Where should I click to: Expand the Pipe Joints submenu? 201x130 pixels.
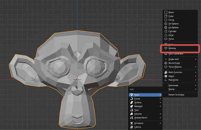pyautogui.click(x=180, y=80)
